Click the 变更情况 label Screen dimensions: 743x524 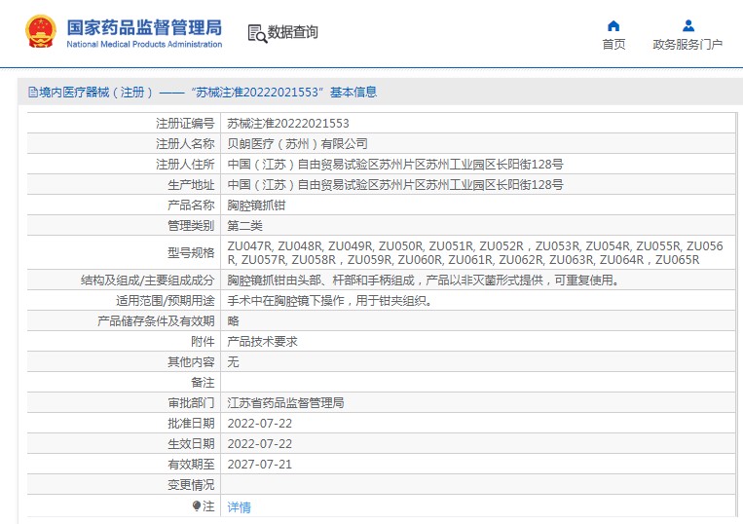(x=191, y=485)
